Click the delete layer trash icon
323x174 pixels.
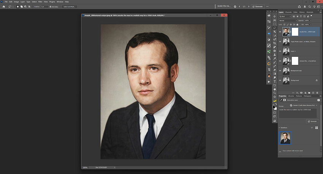(x=318, y=92)
